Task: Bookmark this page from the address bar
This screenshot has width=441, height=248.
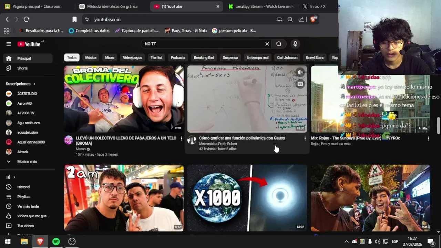Action: click(x=74, y=20)
